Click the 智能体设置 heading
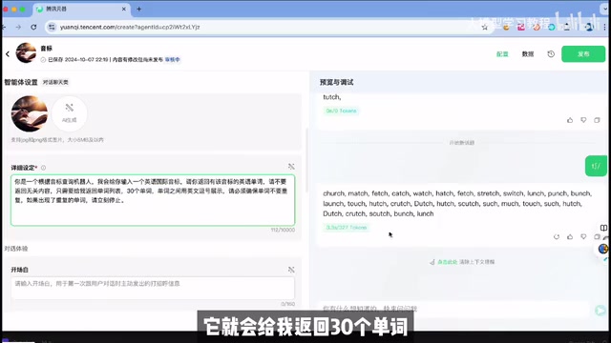 (x=21, y=82)
